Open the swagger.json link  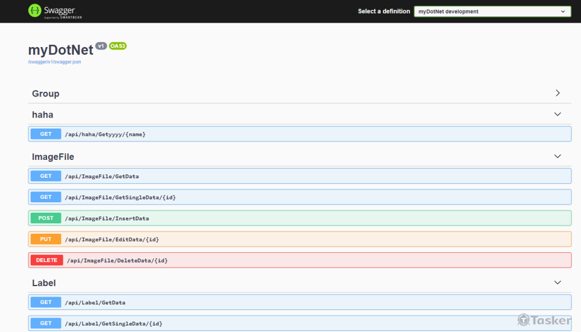point(55,62)
